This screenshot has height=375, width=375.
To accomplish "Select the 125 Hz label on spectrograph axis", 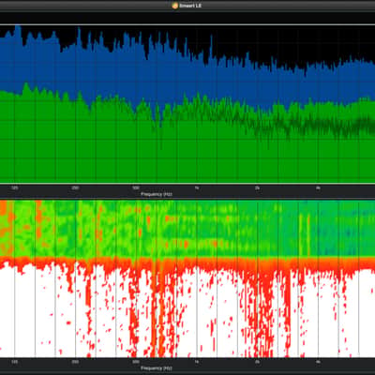I will tap(14, 362).
